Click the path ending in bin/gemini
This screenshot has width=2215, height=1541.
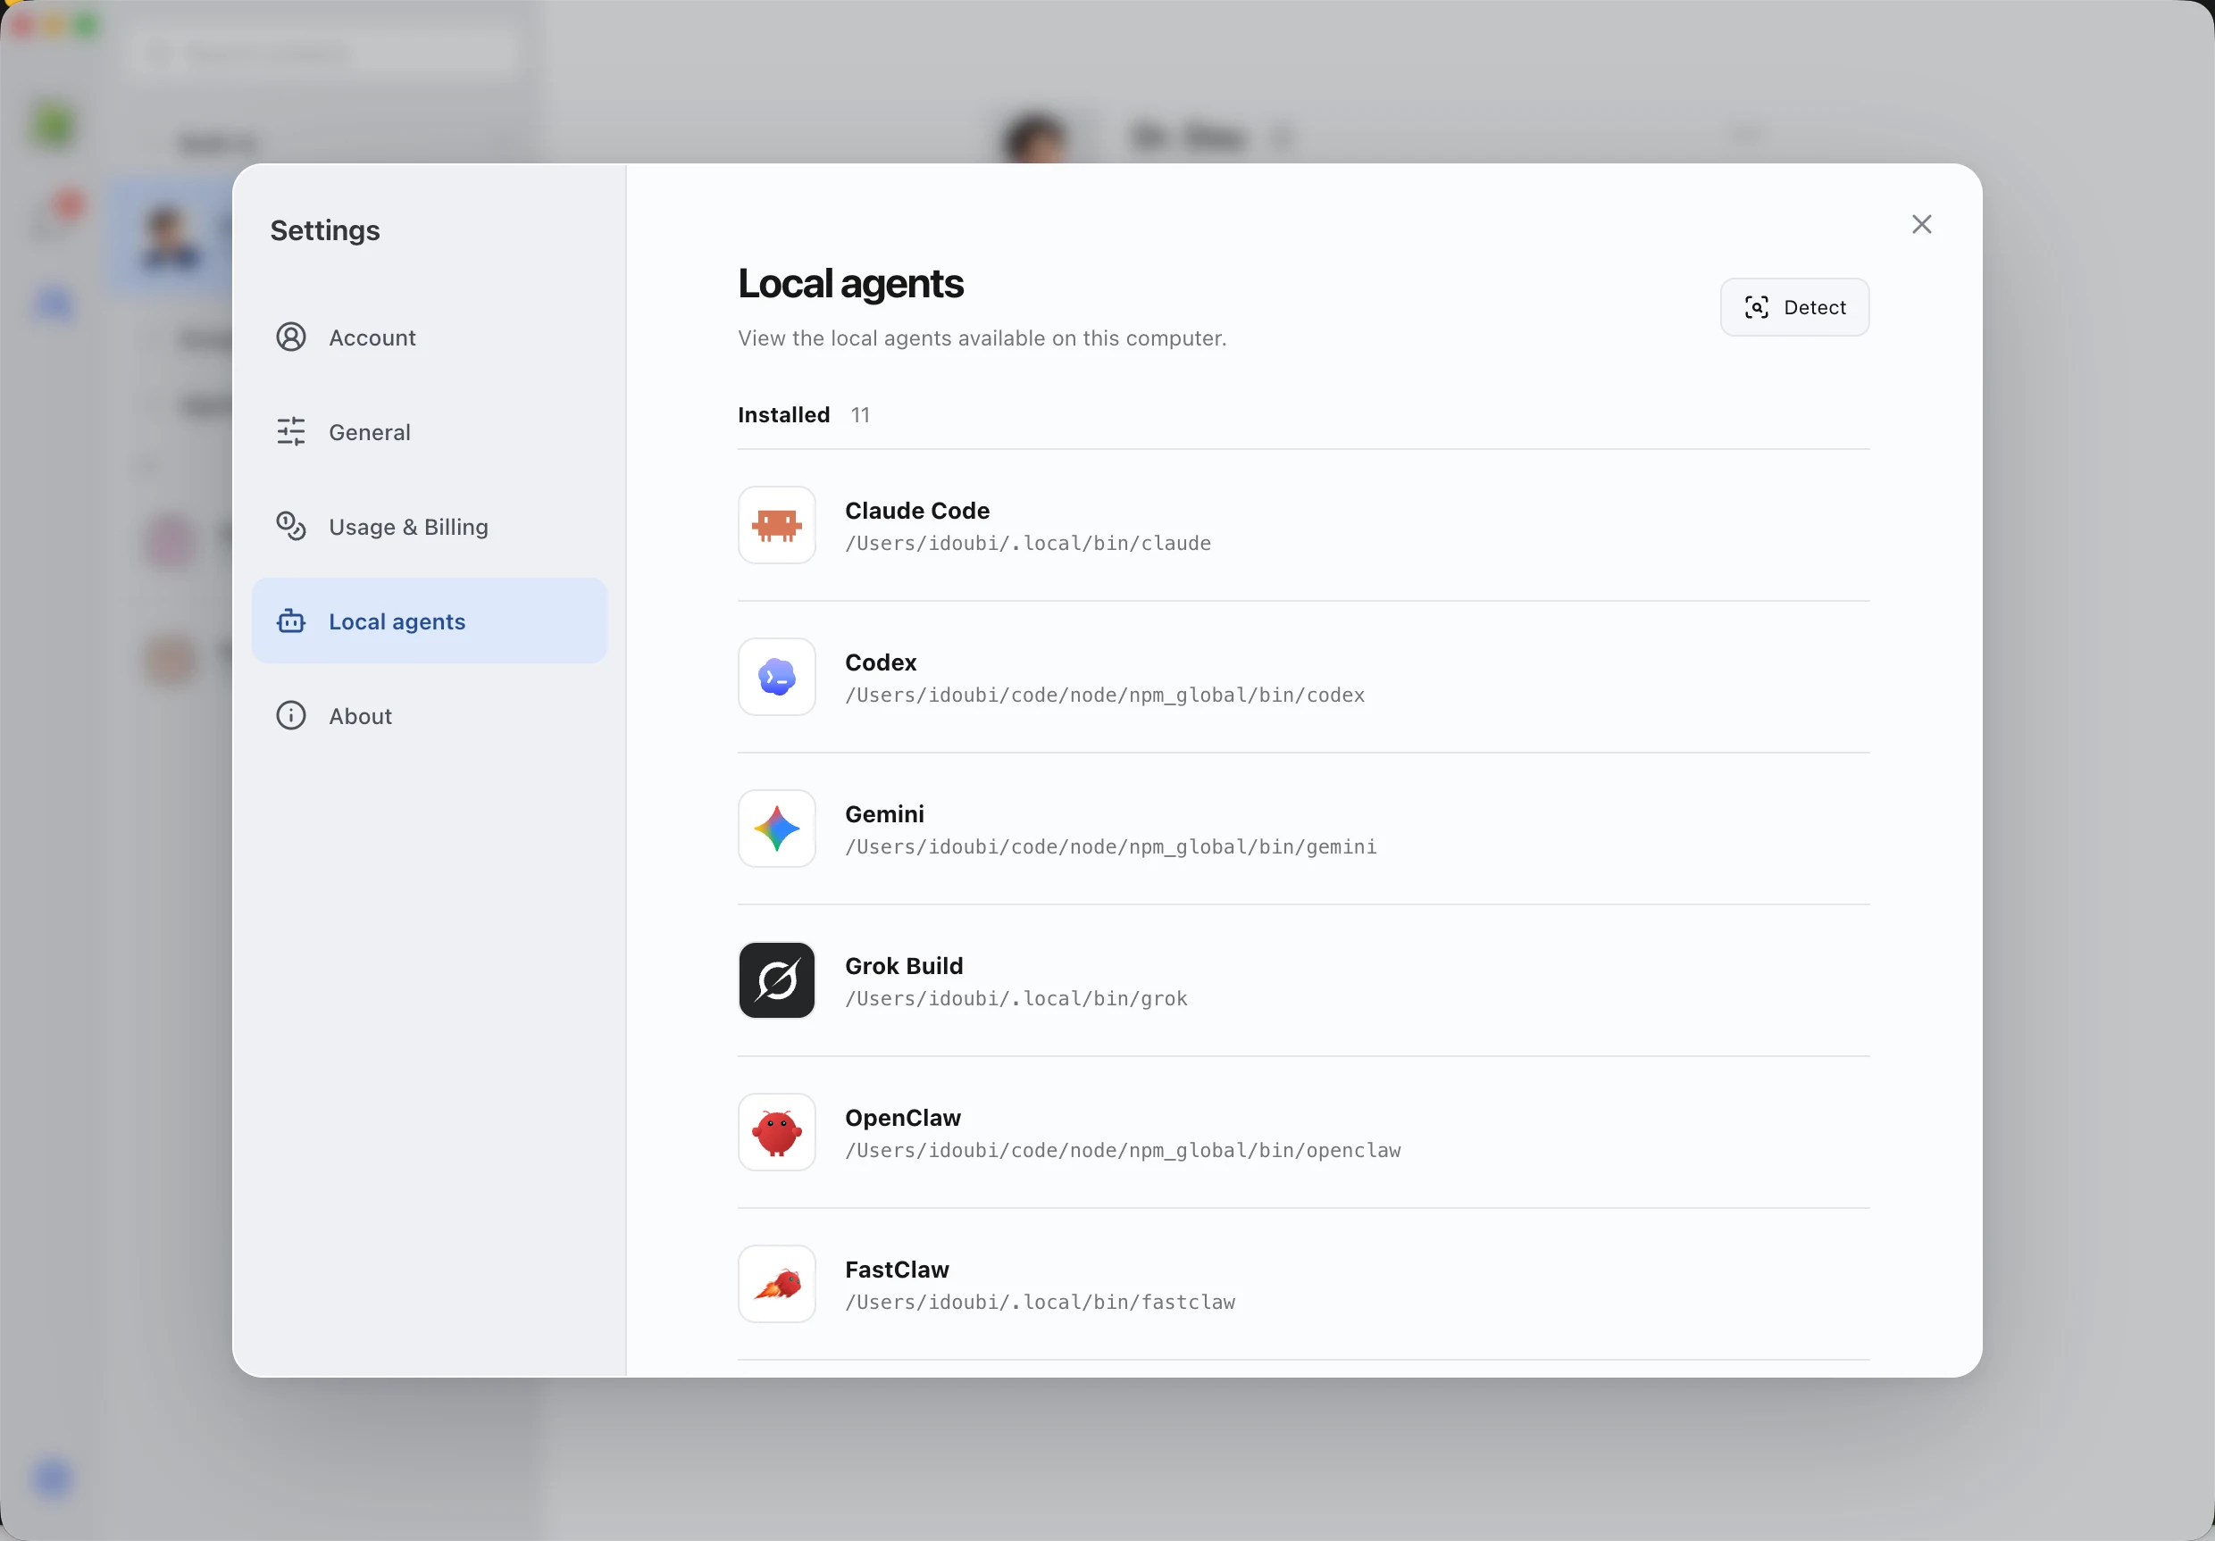click(1111, 846)
